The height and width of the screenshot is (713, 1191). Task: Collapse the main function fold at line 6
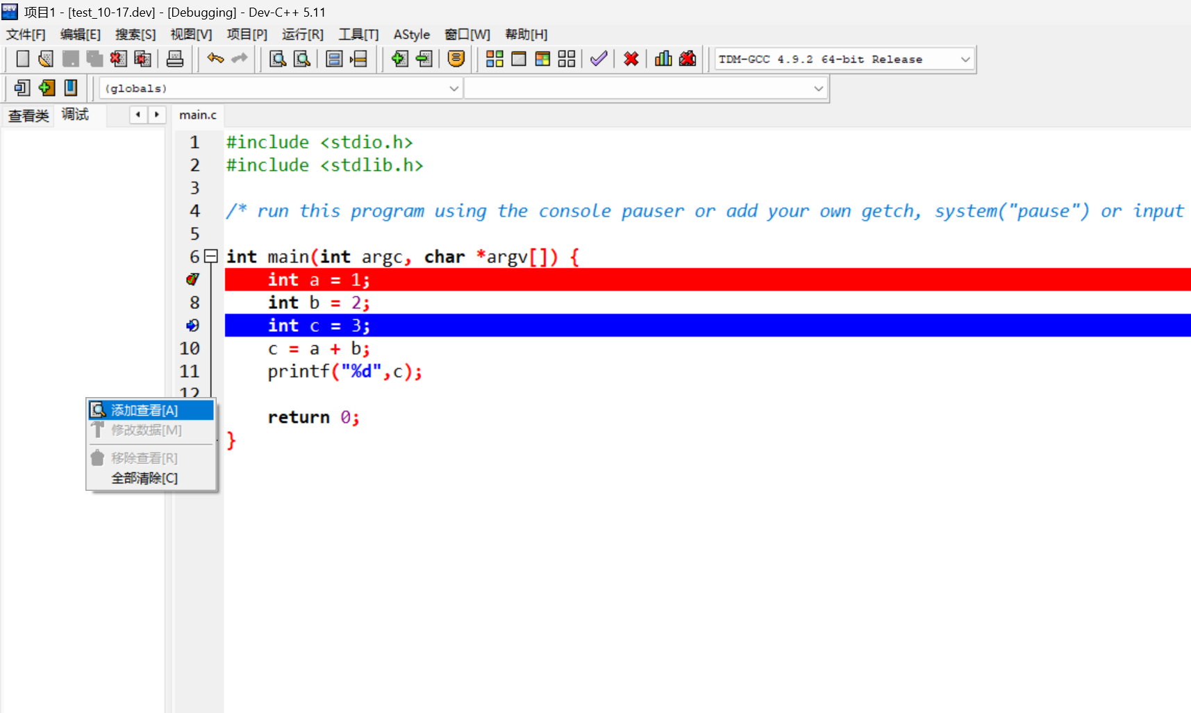tap(211, 256)
